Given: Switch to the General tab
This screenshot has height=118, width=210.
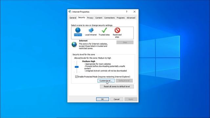Looking at the screenshot, I should tap(73, 18).
